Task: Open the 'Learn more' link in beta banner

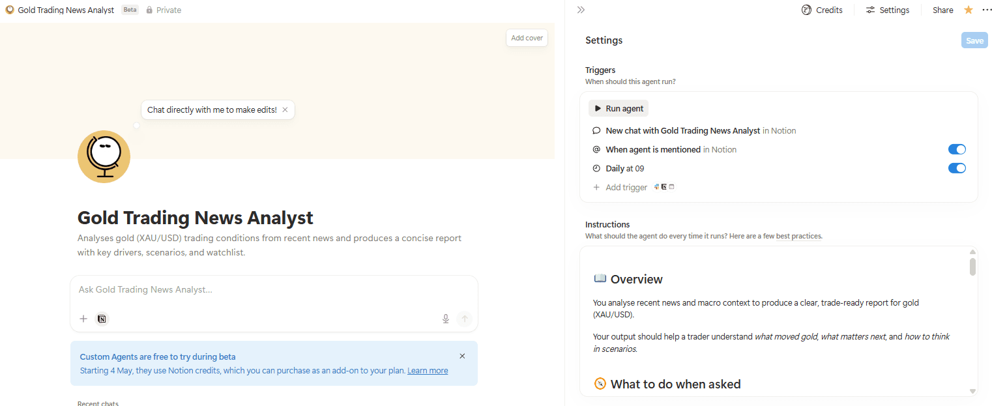Action: click(x=428, y=370)
